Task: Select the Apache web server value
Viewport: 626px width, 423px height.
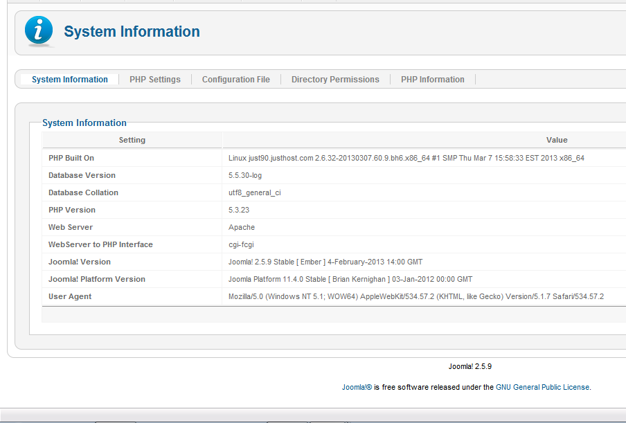Action: point(242,227)
